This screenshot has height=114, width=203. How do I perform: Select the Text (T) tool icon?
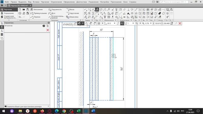pos(105,17)
